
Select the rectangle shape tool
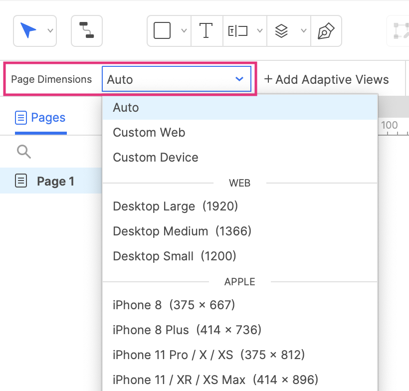click(x=162, y=31)
